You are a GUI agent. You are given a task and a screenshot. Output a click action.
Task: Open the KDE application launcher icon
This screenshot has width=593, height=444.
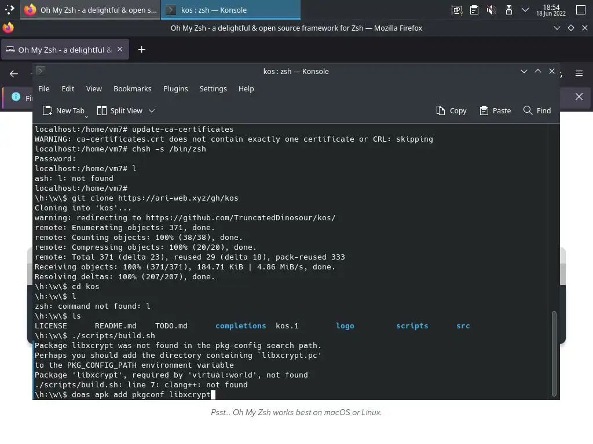[x=9, y=9]
